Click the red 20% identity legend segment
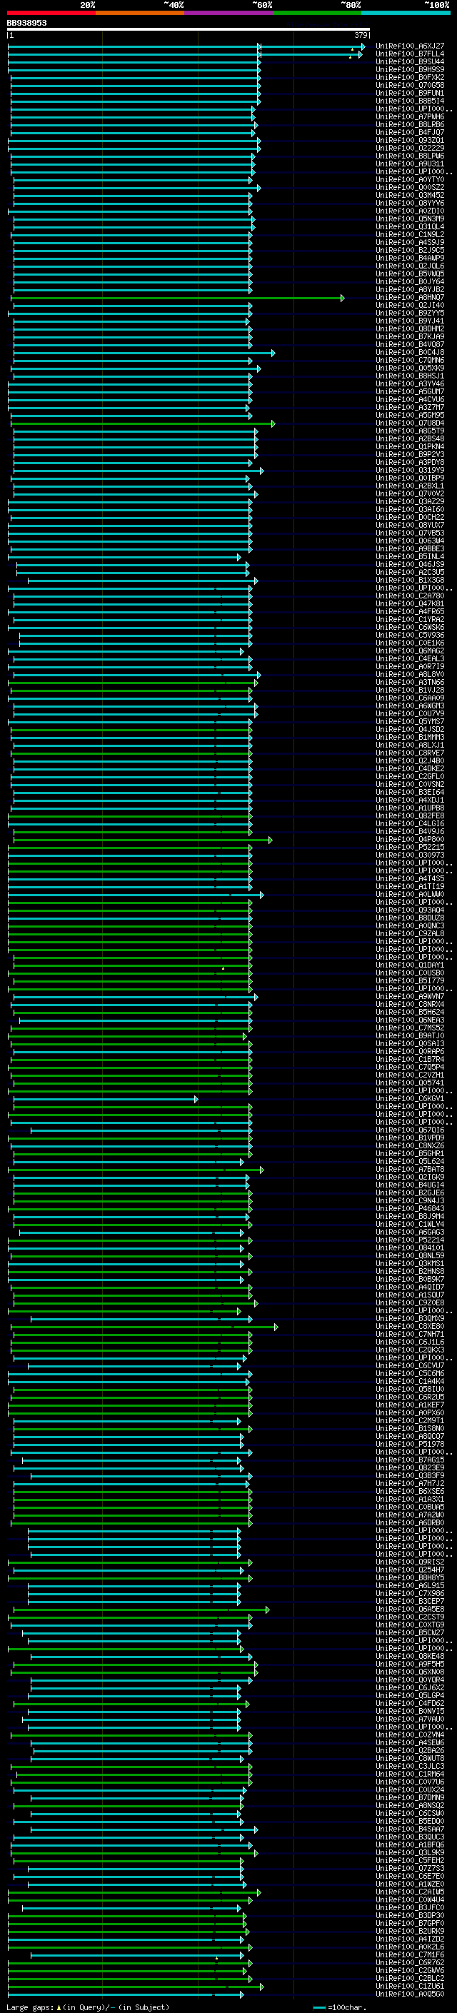This screenshot has height=2013, width=457. click(x=51, y=13)
